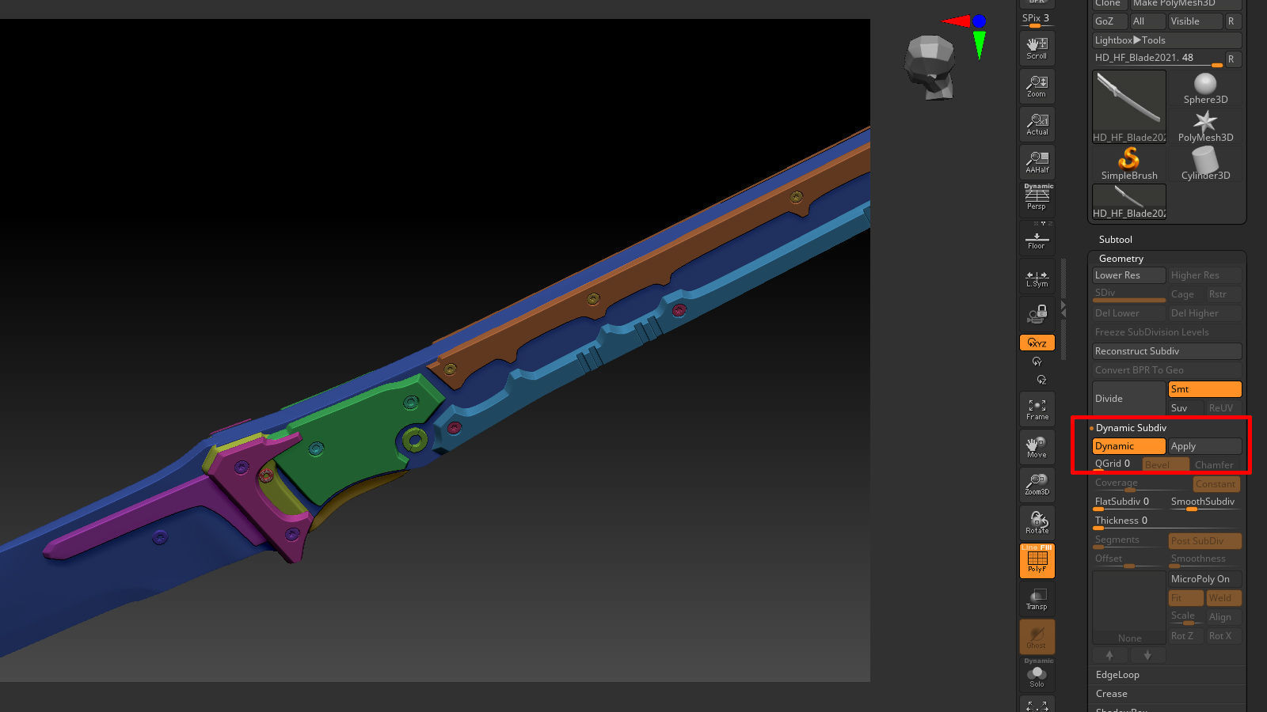Adjust the SPix slider
Viewport: 1267px width, 712px height.
(1035, 26)
